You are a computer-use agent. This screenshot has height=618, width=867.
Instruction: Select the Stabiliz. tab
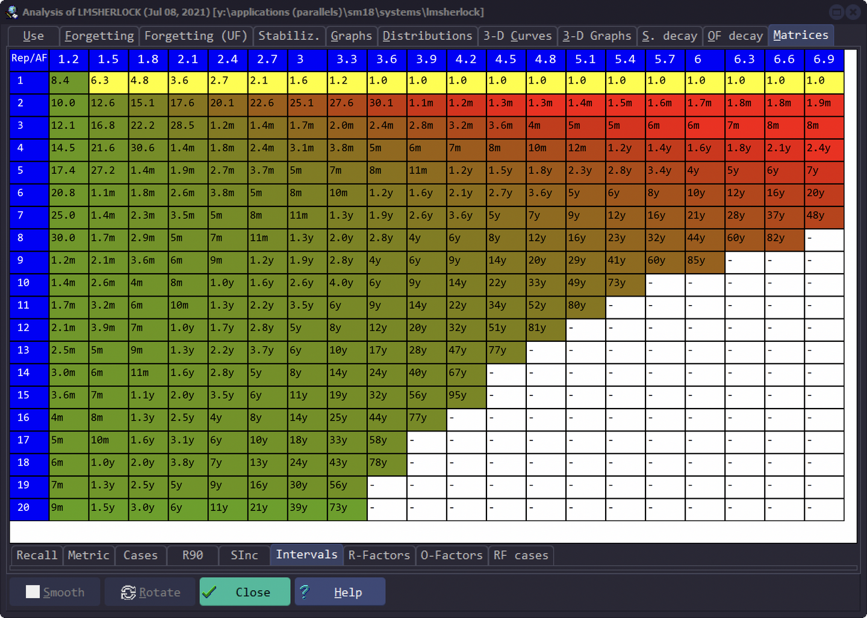tap(289, 36)
